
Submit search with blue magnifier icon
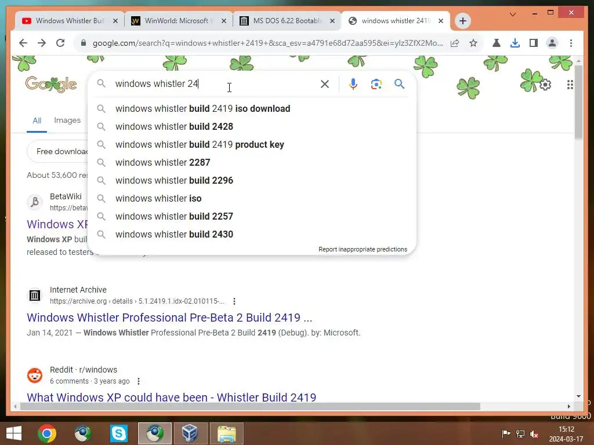[399, 84]
